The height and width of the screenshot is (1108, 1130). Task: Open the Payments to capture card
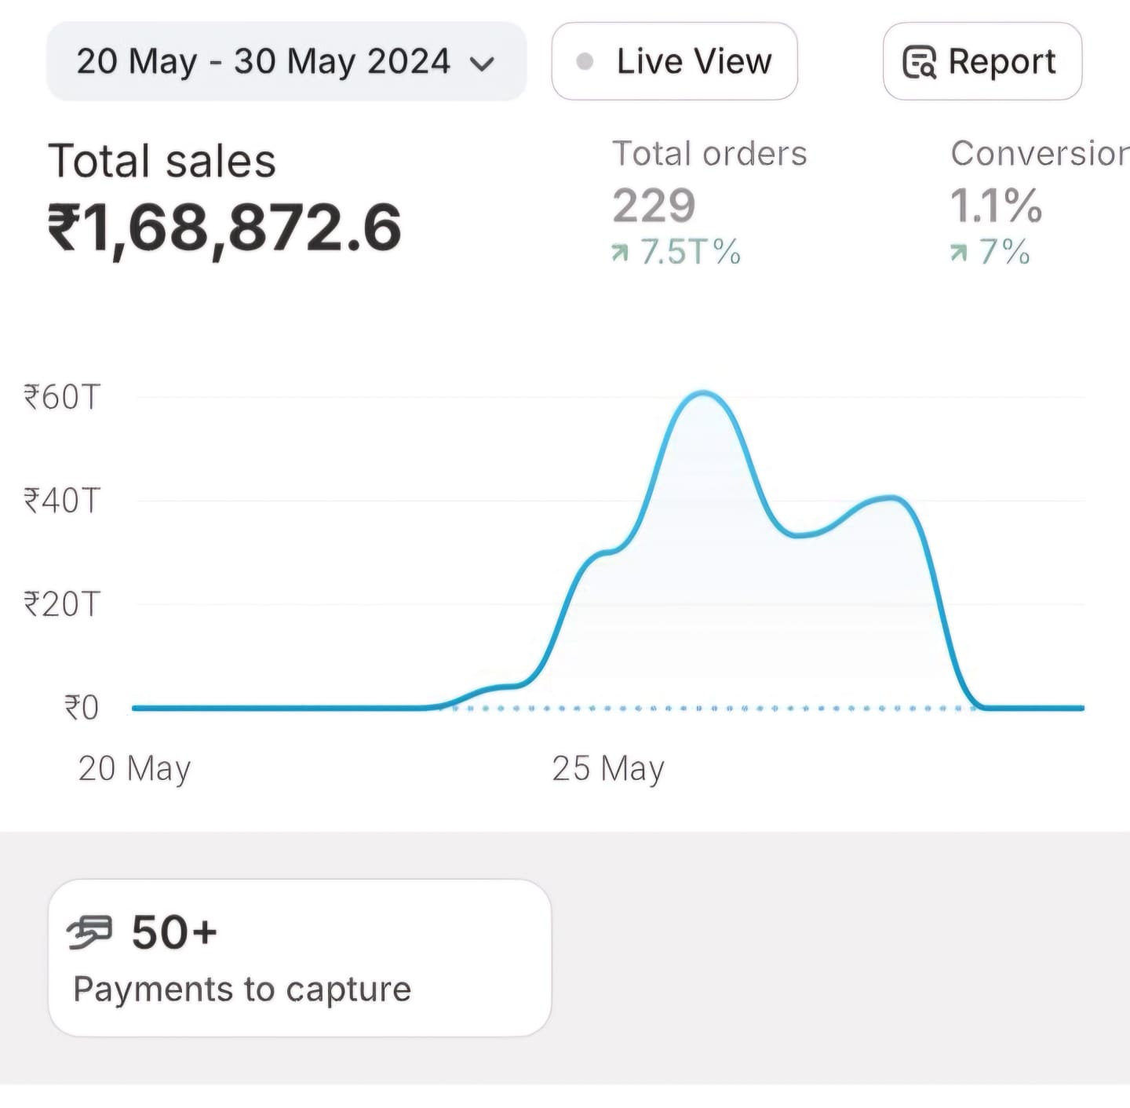[x=299, y=957]
